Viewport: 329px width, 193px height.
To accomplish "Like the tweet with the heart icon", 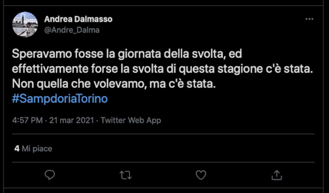I will coord(201,175).
